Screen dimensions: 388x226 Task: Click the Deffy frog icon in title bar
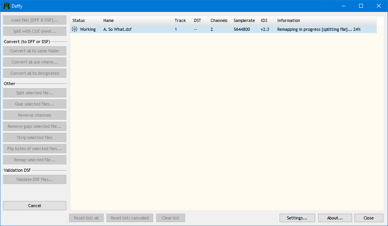7,6
